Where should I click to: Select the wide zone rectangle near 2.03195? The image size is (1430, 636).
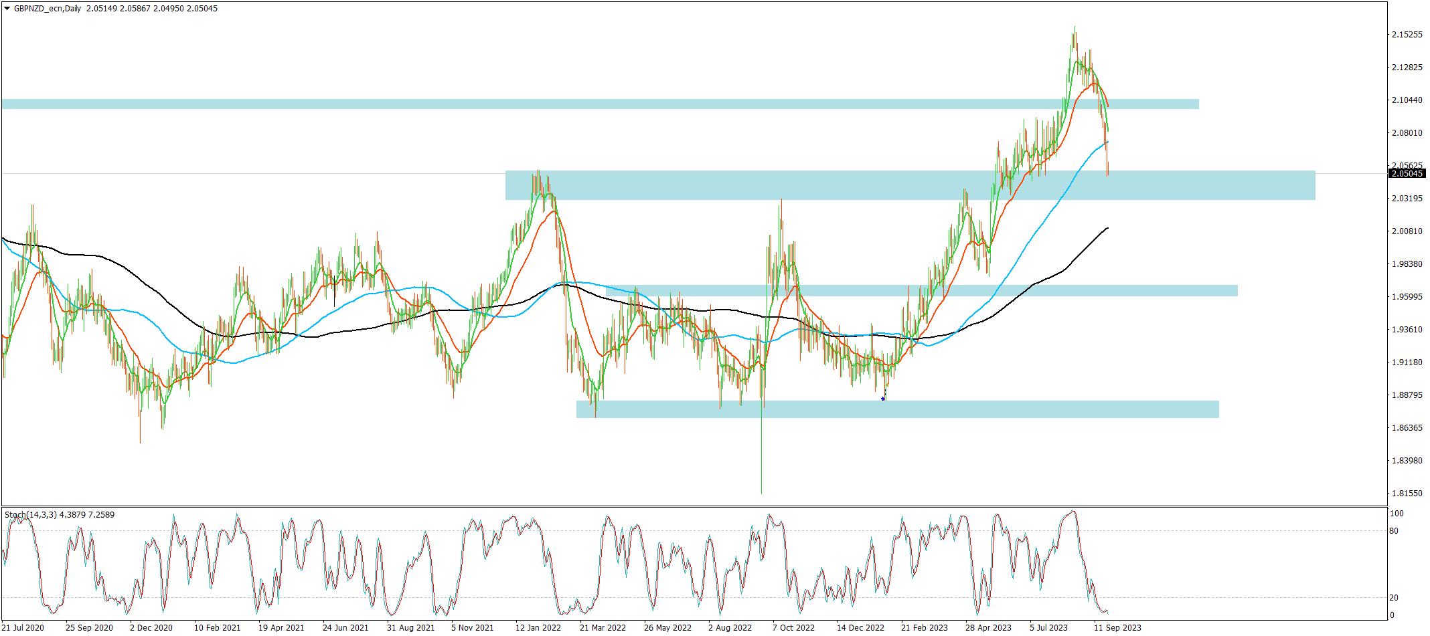pos(910,185)
